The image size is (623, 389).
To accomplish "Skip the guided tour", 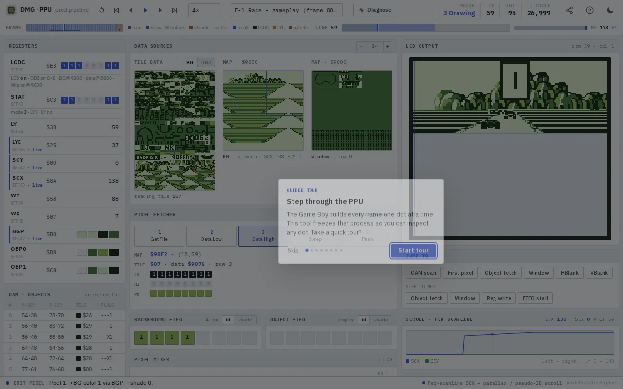I will (x=293, y=250).
